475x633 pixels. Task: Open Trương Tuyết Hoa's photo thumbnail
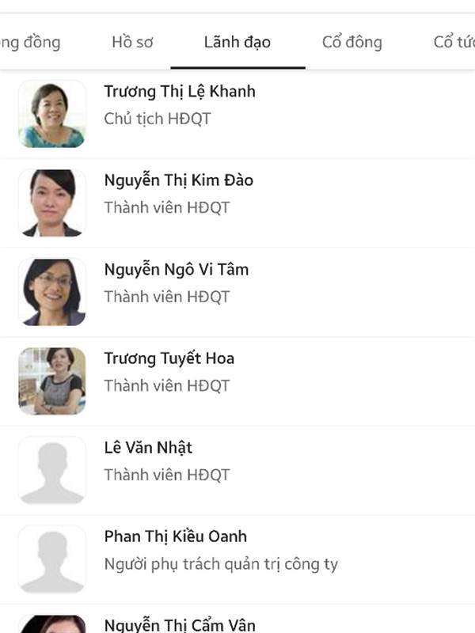(52, 381)
